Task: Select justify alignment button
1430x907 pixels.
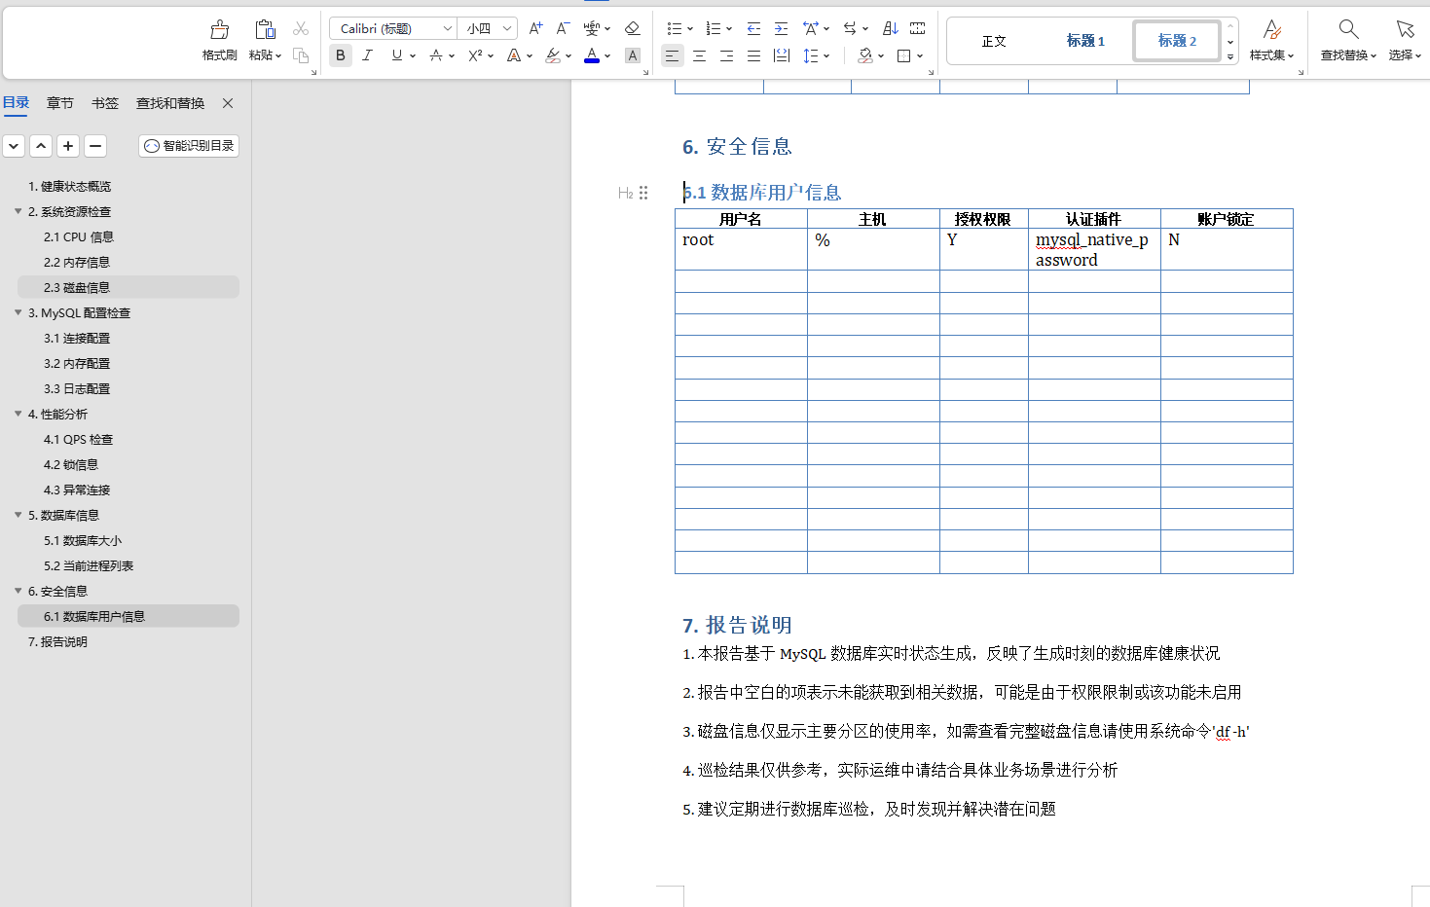Action: (x=753, y=55)
